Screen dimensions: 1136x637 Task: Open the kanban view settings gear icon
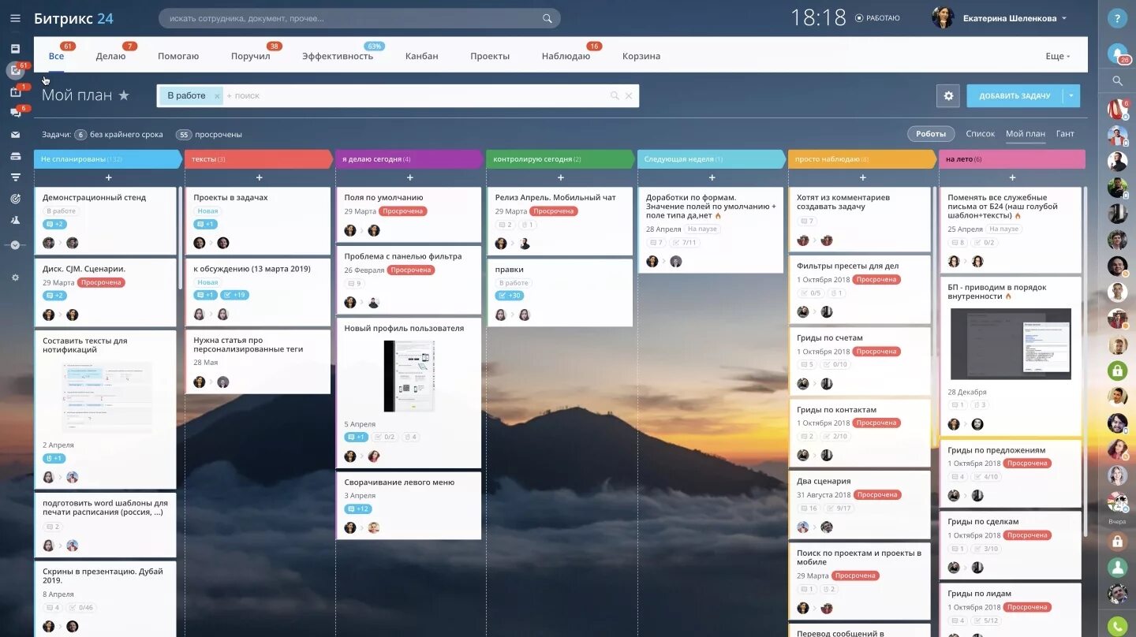[948, 95]
